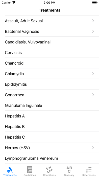The width and height of the screenshot is (99, 177).
Task: Expand the Bacterial Vaginosis chevron
Action: click(x=93, y=31)
